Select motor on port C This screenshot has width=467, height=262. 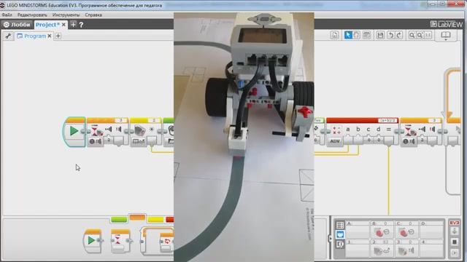click(406, 230)
